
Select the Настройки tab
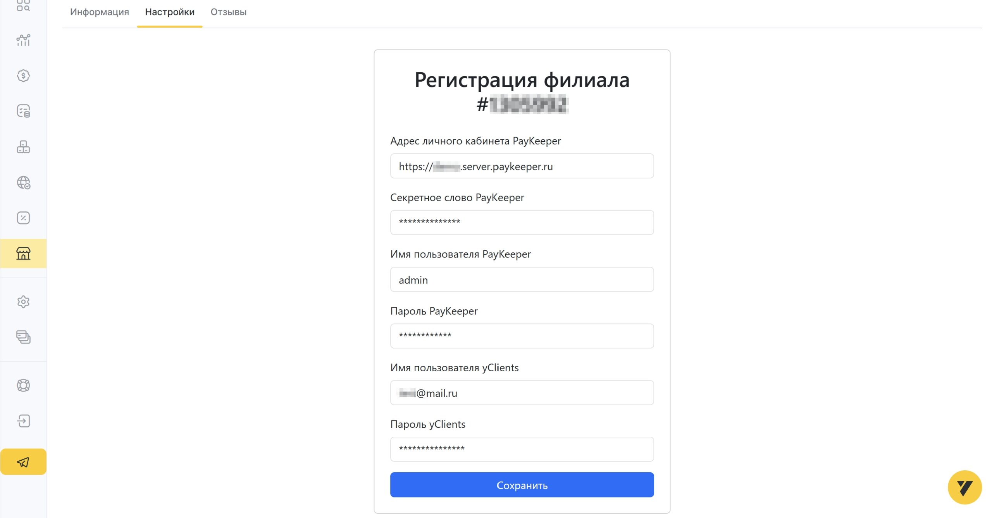[x=170, y=12]
